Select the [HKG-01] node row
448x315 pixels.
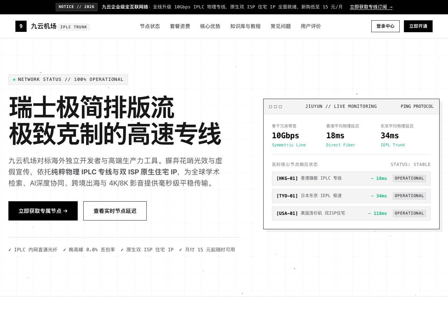351,178
